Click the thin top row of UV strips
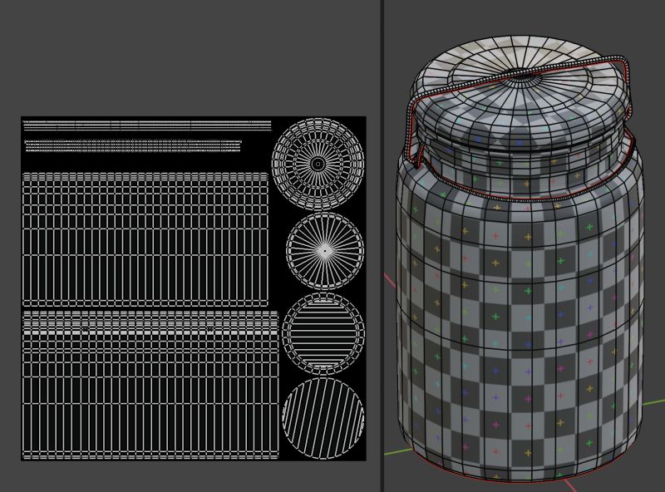The height and width of the screenshot is (492, 665). pyautogui.click(x=145, y=125)
